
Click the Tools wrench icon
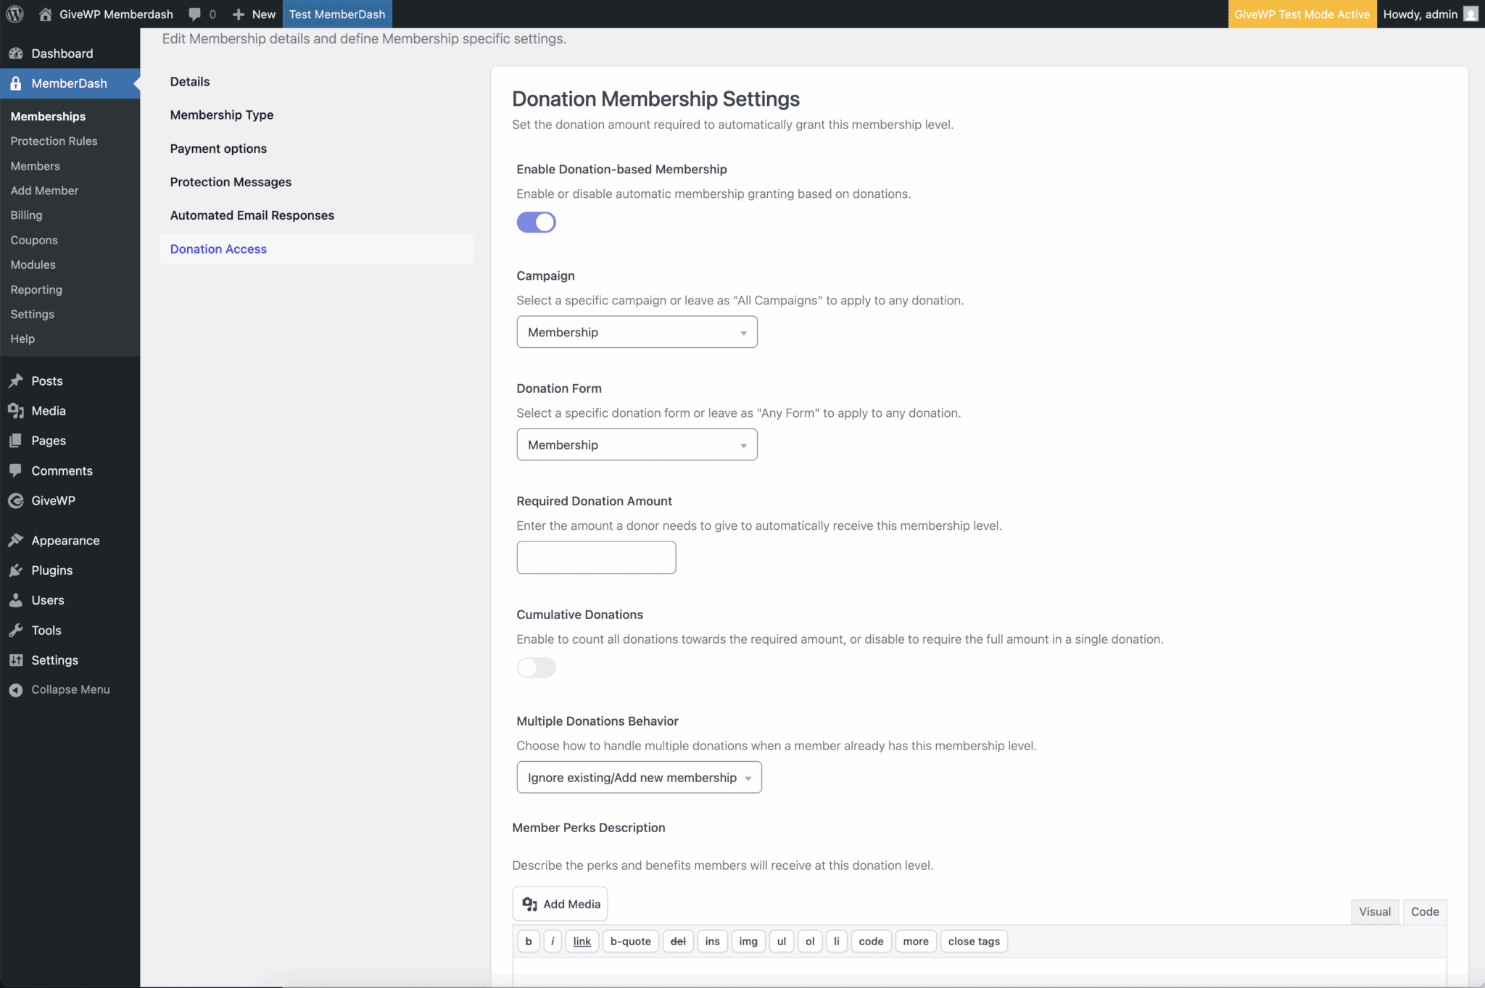point(16,630)
